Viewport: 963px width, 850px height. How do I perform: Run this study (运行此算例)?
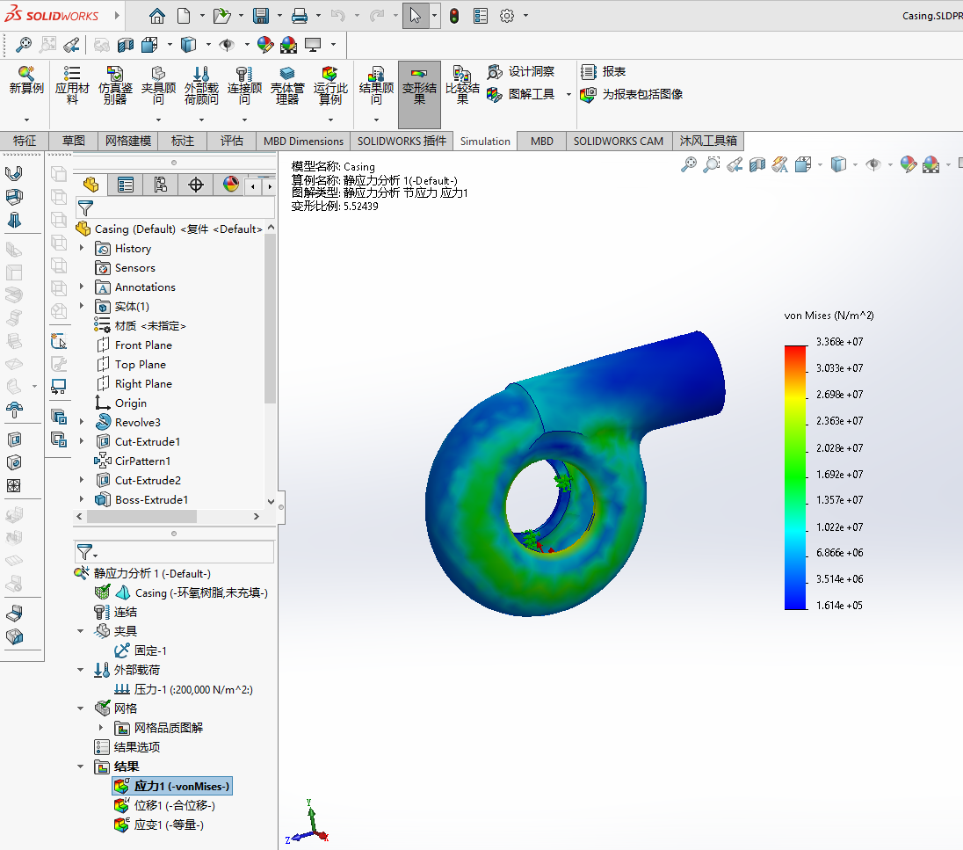point(329,84)
